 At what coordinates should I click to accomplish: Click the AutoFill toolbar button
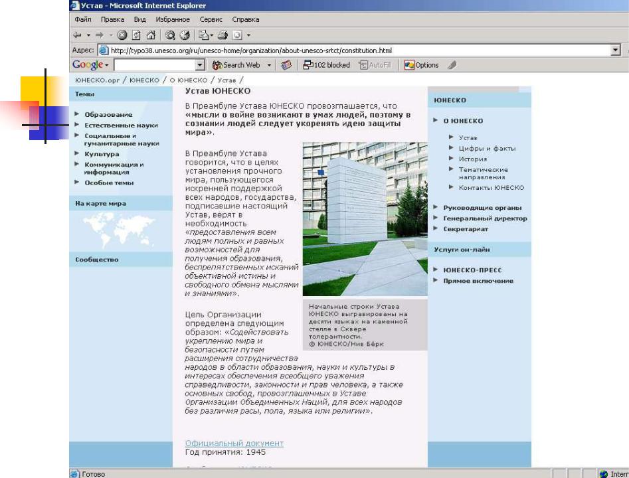point(375,65)
